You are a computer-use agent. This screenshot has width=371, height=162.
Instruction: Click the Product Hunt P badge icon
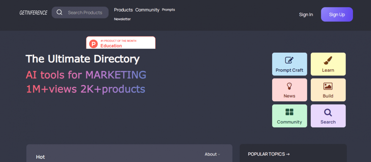click(x=93, y=44)
